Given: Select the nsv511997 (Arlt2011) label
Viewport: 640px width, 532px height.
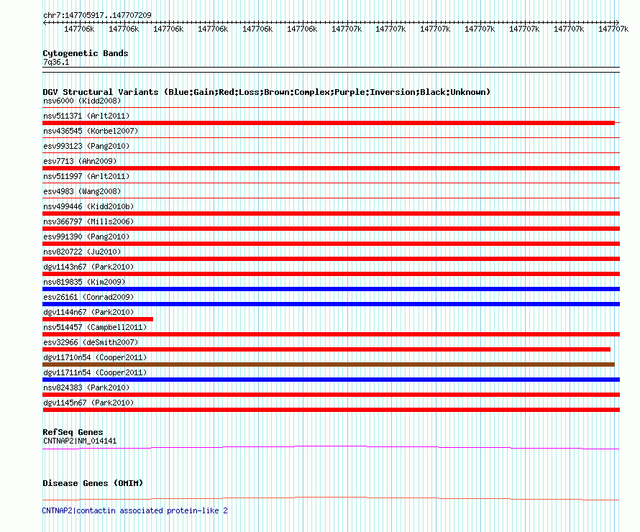Looking at the screenshot, I should point(86,176).
